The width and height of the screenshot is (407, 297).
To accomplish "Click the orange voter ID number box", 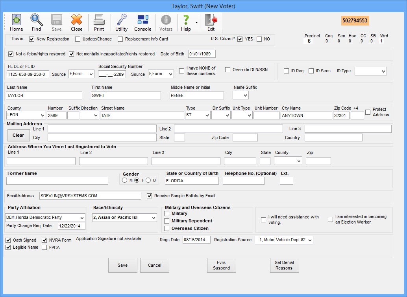I will pyautogui.click(x=355, y=20).
